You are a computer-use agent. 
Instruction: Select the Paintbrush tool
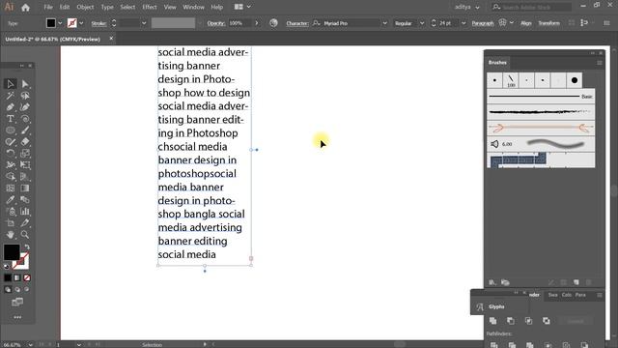point(25,130)
